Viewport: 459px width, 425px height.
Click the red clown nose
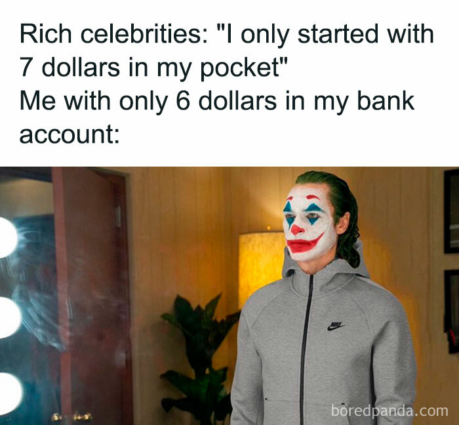pyautogui.click(x=297, y=230)
